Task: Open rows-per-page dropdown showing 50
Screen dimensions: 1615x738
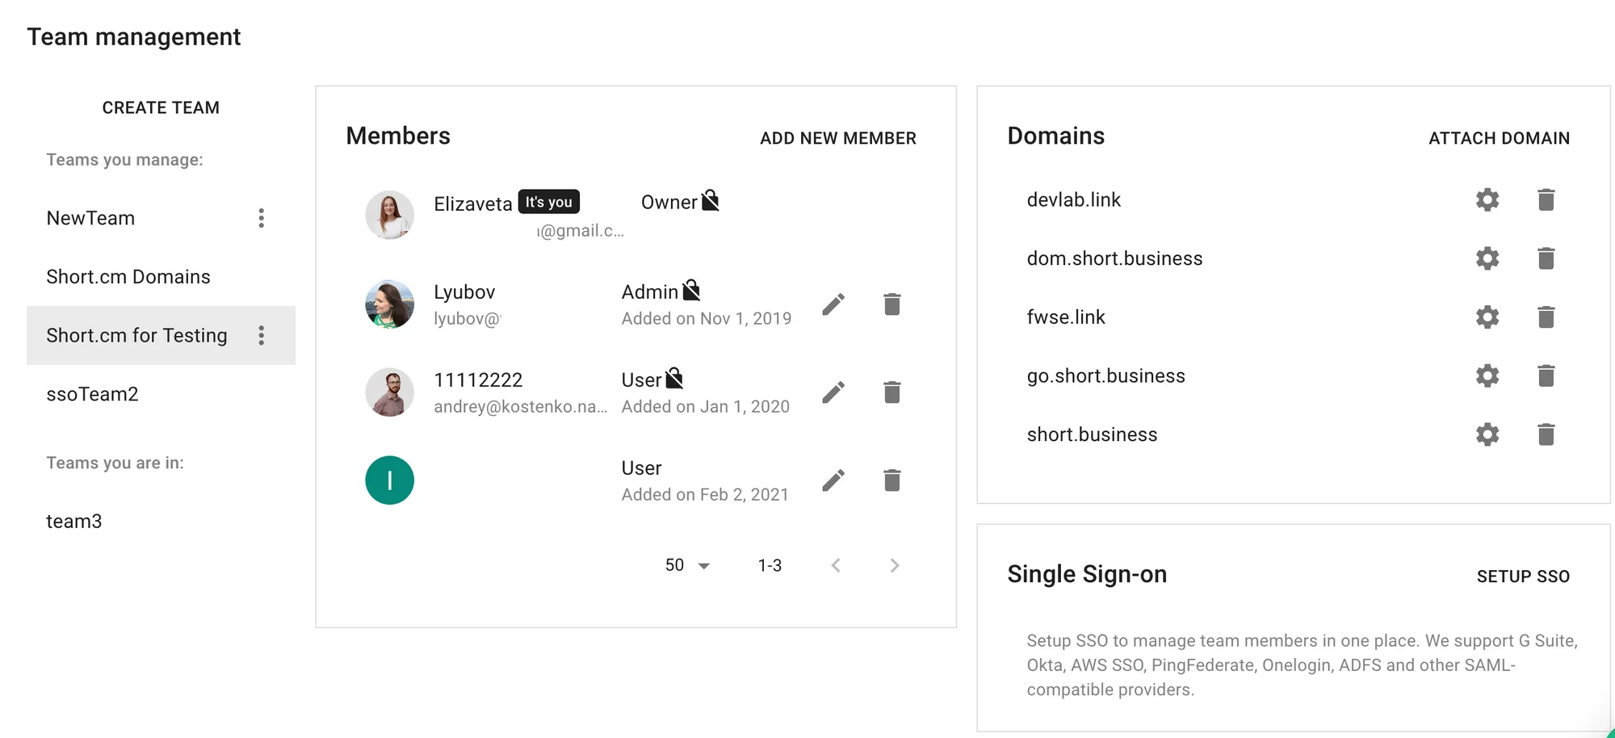Action: pyautogui.click(x=687, y=565)
